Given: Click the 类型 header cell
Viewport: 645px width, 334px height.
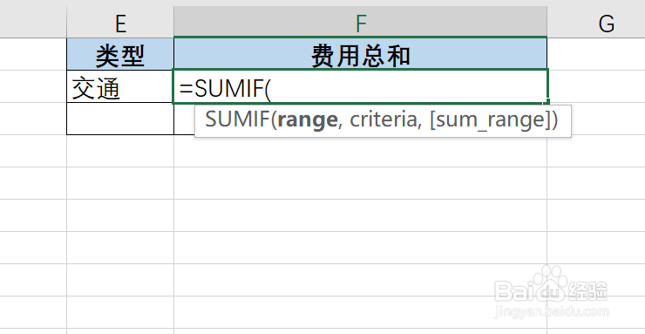Looking at the screenshot, I should (120, 54).
